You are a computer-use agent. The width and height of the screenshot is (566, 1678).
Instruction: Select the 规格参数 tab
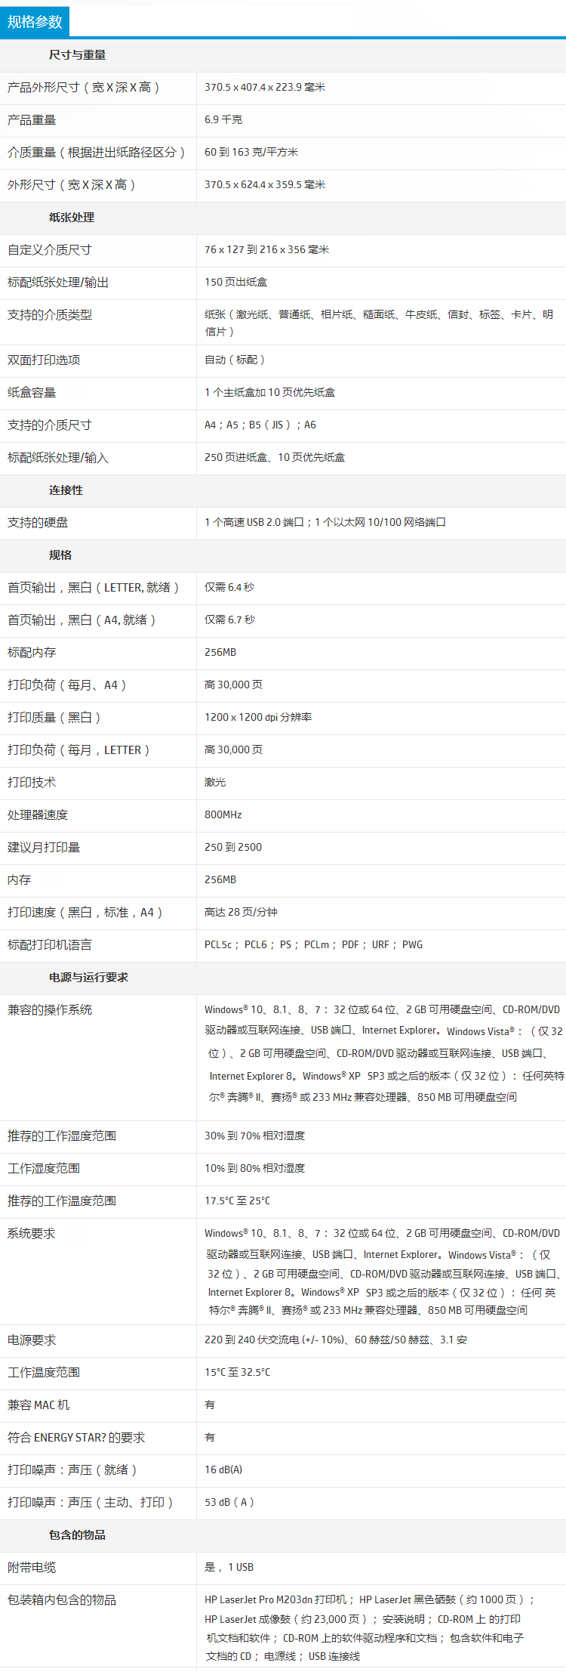35,22
